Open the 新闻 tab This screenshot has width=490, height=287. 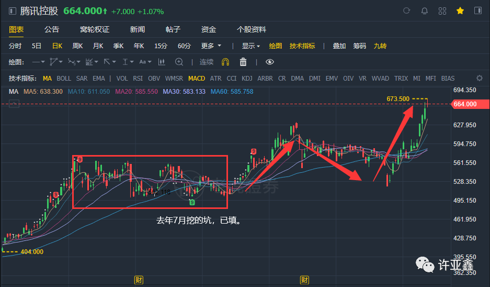[x=138, y=29]
